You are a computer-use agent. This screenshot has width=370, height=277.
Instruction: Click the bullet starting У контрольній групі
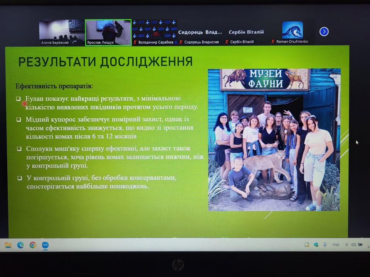[101, 182]
